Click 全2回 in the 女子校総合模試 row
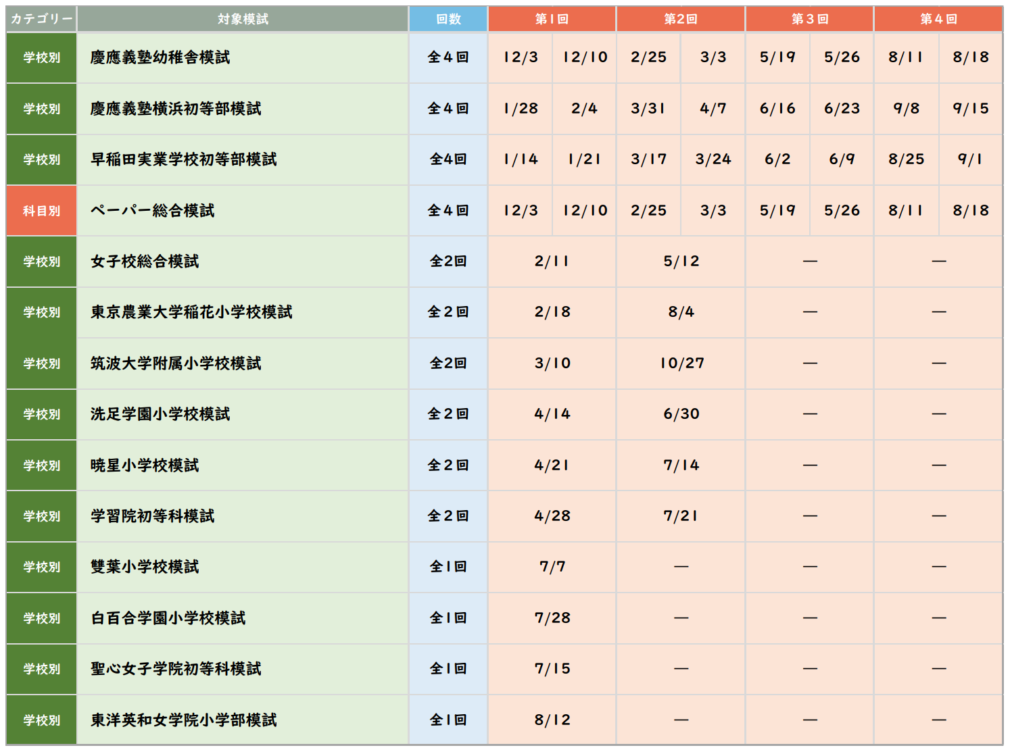This screenshot has height=752, width=1010. tap(448, 261)
